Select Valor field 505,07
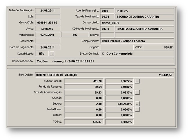This screenshot has width=189, height=140. 158,47
